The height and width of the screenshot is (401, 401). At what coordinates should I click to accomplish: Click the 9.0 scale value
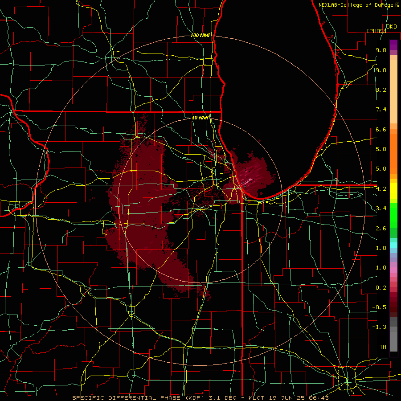tap(381, 70)
